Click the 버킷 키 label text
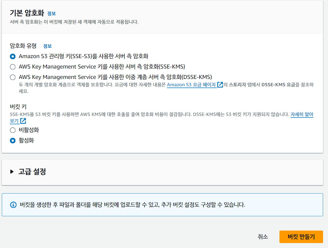Image resolution: width=328 pixels, height=248 pixels. [18, 107]
